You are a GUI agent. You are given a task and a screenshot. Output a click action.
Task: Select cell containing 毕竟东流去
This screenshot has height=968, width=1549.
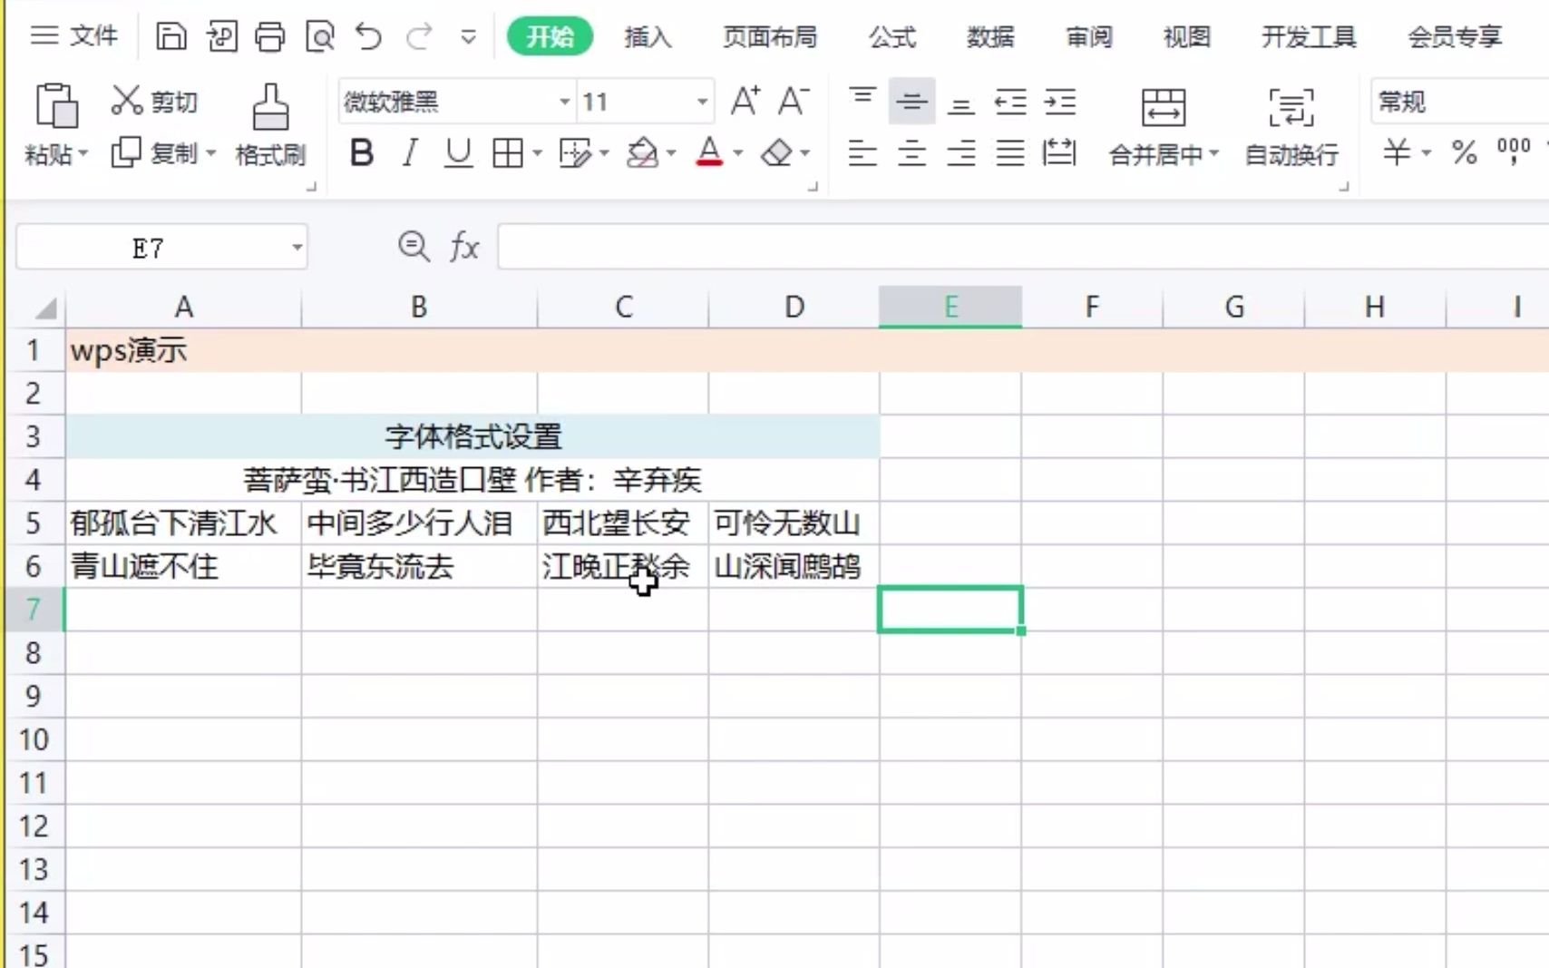pos(419,567)
